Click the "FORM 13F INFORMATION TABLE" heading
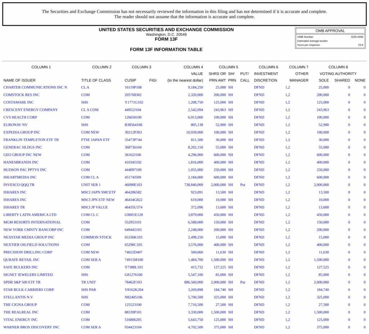The width and height of the screenshot is (369, 334). (166, 49)
